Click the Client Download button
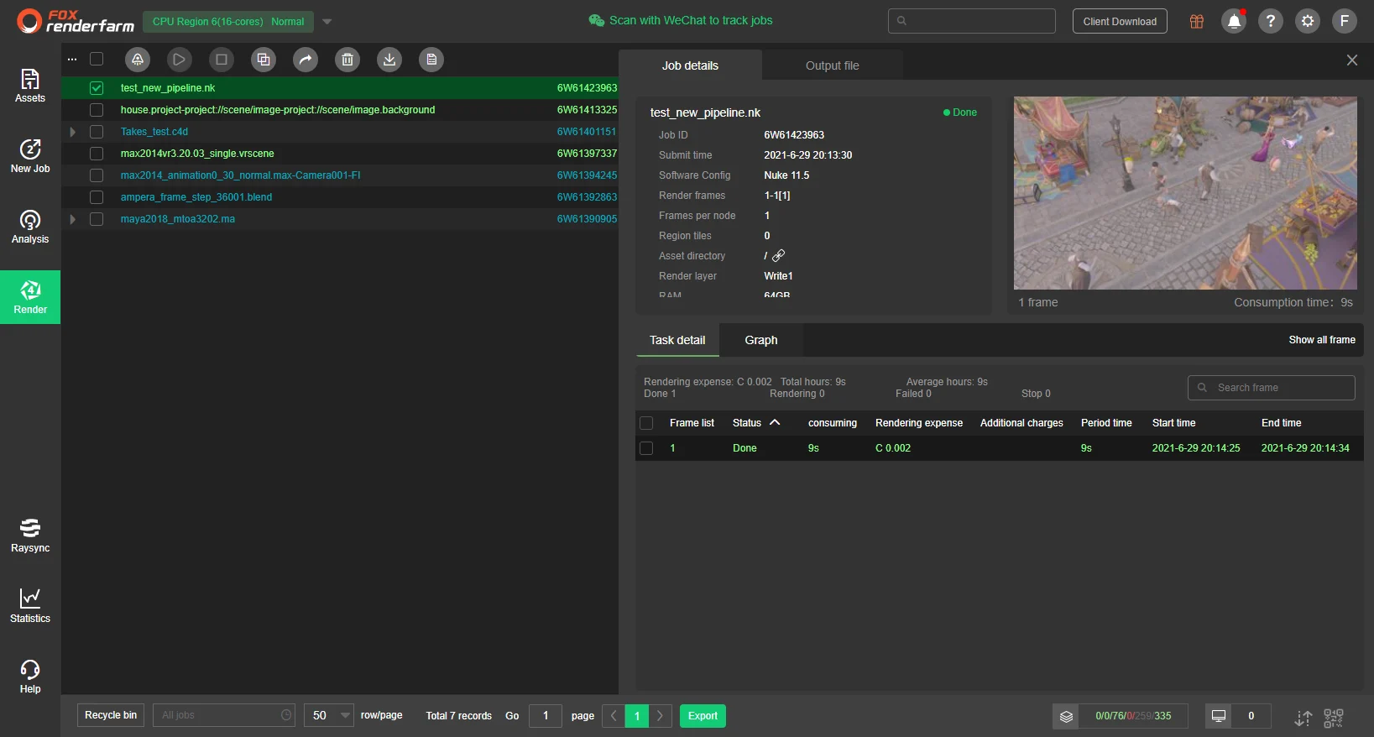1374x737 pixels. 1120,21
